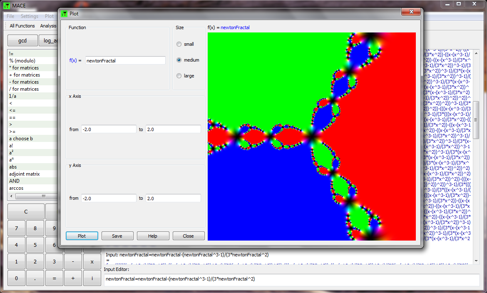Click the 1 keypad button
The height and width of the screenshot is (293, 487).
pos(17,262)
